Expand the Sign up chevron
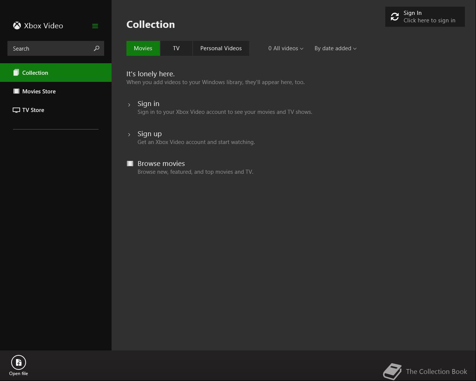476x381 pixels. point(129,135)
